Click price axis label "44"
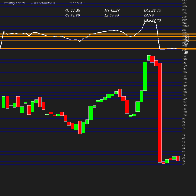 [184, 155]
